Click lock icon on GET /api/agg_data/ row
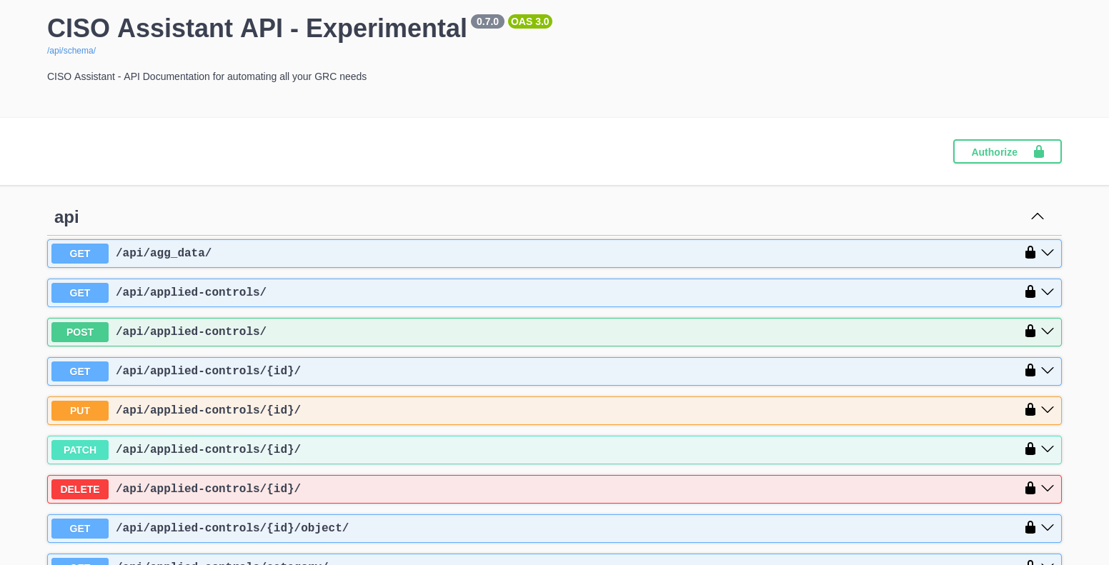 coord(1030,253)
